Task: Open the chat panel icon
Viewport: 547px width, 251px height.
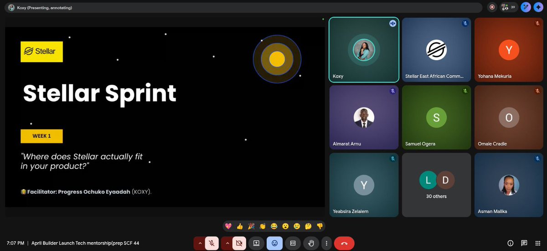Action: (524, 243)
